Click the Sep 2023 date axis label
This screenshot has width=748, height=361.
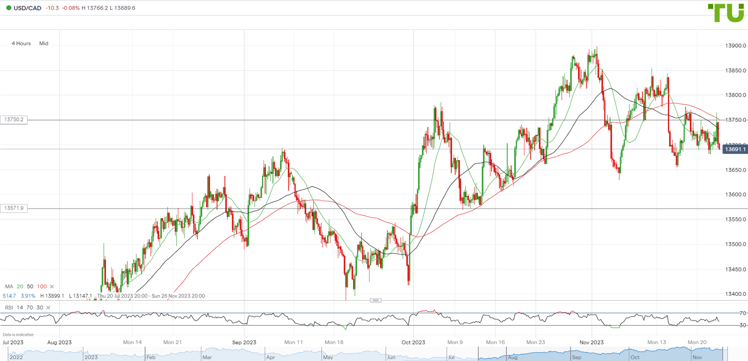tap(244, 342)
